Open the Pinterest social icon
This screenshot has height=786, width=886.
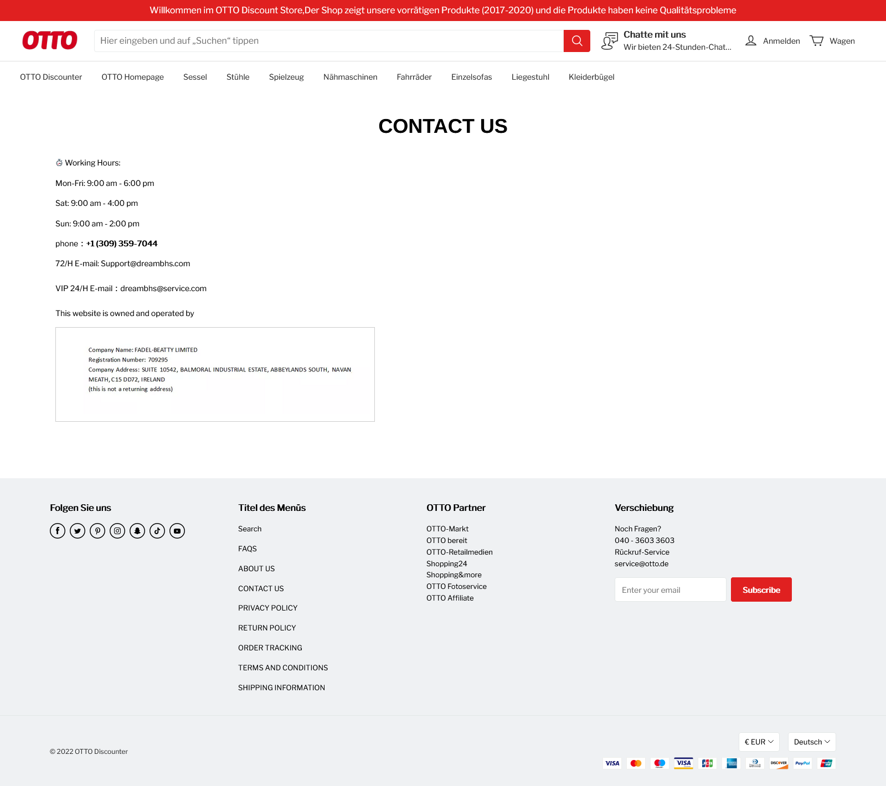(97, 531)
